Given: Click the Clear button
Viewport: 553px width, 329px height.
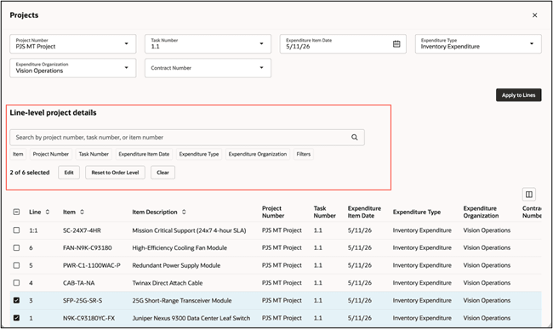Looking at the screenshot, I should pyautogui.click(x=163, y=173).
